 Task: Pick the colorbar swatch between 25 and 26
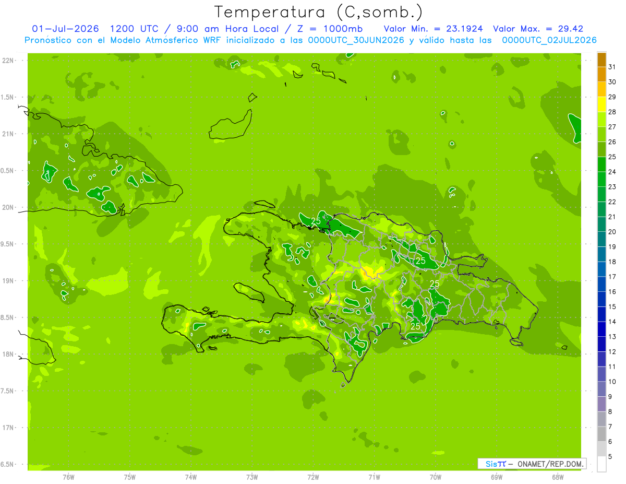pyautogui.click(x=601, y=149)
